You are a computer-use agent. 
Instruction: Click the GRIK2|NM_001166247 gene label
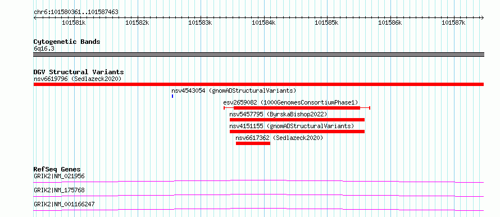tap(64, 204)
